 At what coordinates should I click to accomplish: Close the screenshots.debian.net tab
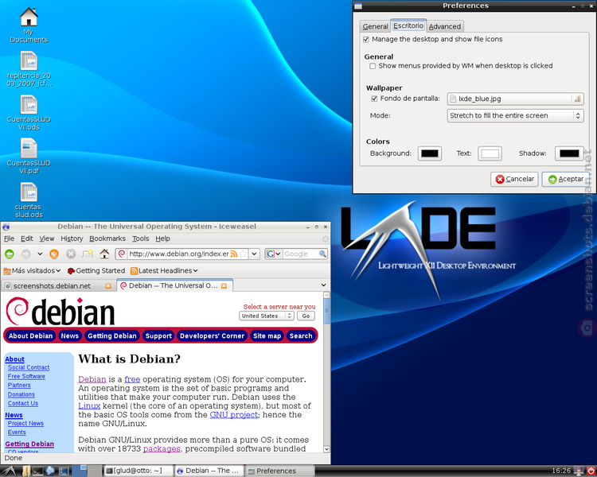[108, 286]
